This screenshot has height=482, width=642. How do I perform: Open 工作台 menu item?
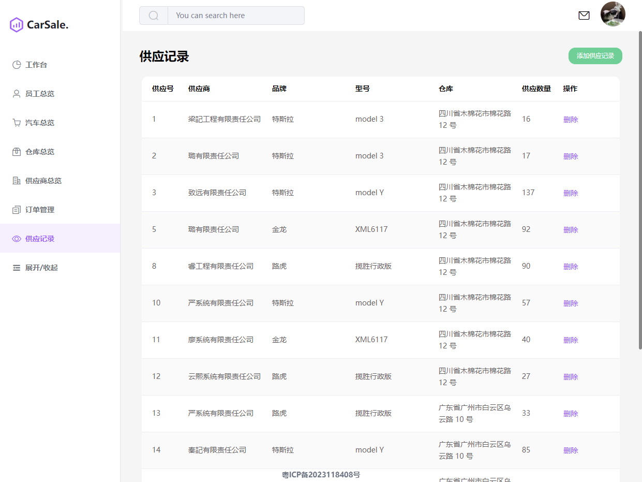click(x=60, y=65)
